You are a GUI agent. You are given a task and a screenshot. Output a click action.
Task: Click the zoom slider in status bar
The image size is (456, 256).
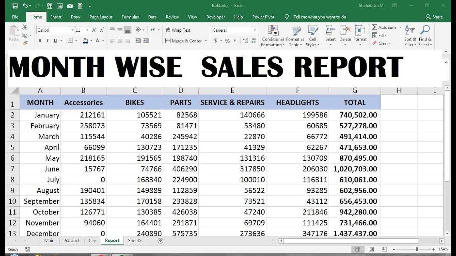point(417,250)
